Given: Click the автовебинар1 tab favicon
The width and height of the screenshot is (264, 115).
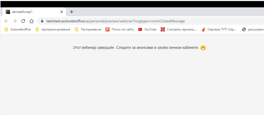Looking at the screenshot, I should click(8, 12).
